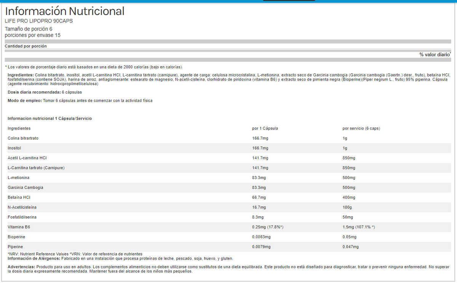Click the 'Información de Alérgenos:' label
Image resolution: width=457 pixels, height=285 pixels.
[30, 259]
